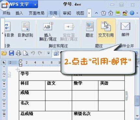
Task: Open the 页面布局 tab
Action: click(36, 13)
